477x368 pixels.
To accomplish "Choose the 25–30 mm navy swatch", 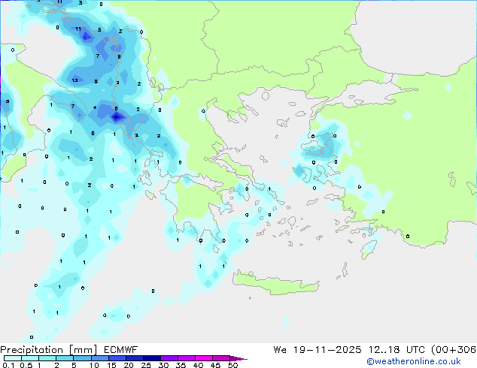I will 151,358.
